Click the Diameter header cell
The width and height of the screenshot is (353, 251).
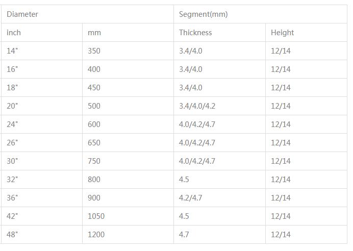tap(22, 14)
